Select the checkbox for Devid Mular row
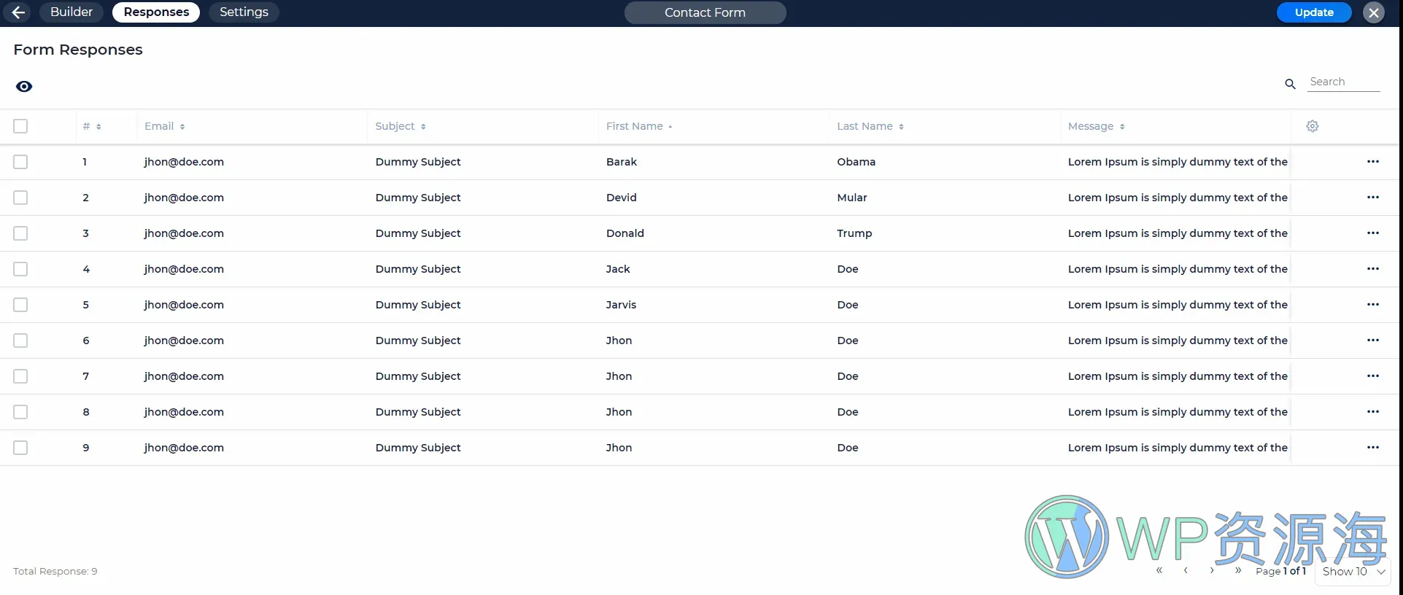The width and height of the screenshot is (1403, 595). (x=20, y=198)
